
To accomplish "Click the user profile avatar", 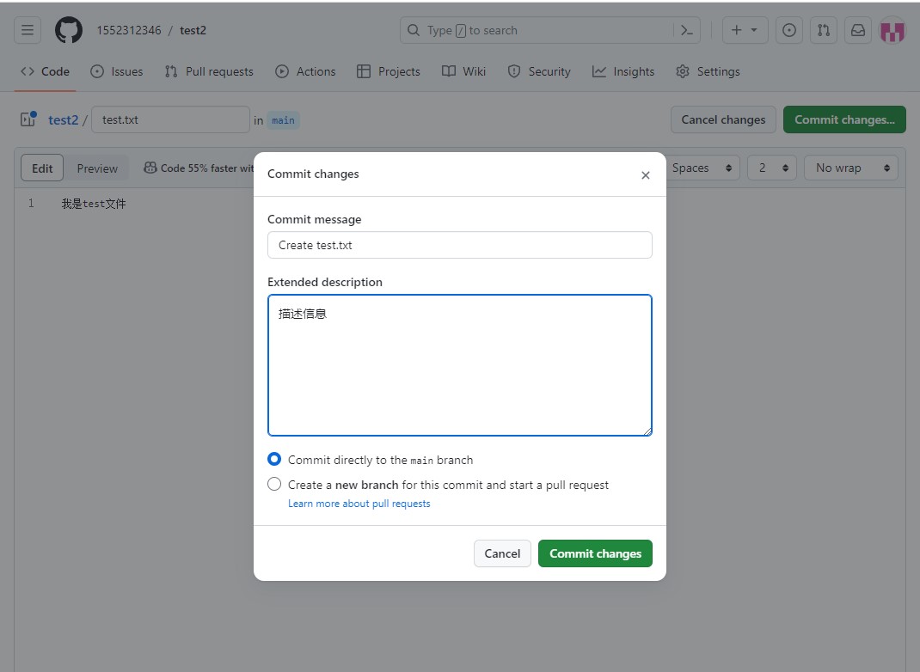I will pyautogui.click(x=892, y=31).
